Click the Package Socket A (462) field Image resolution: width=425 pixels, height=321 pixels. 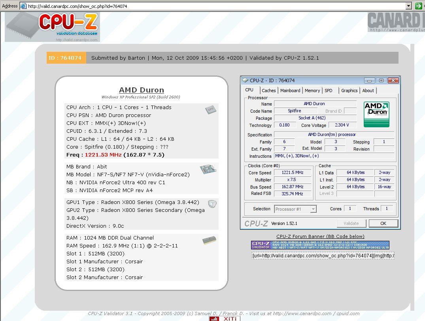click(x=315, y=118)
